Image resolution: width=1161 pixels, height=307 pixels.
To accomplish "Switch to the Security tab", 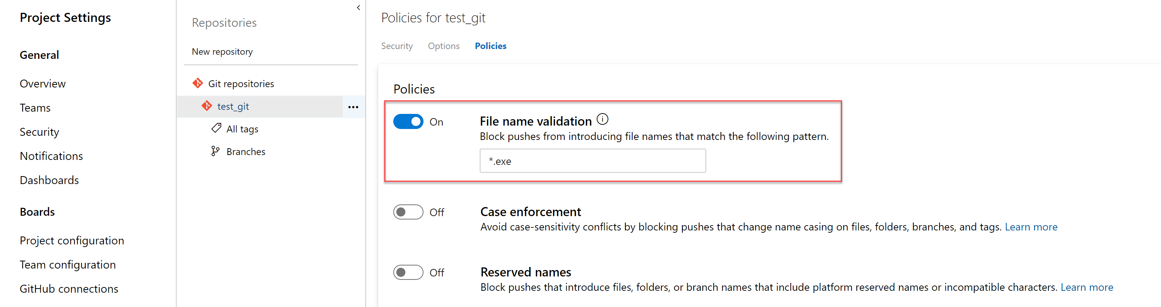I will 397,46.
